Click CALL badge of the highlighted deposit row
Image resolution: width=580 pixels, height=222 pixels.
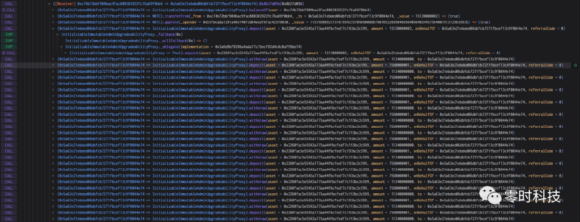[x=8, y=66]
